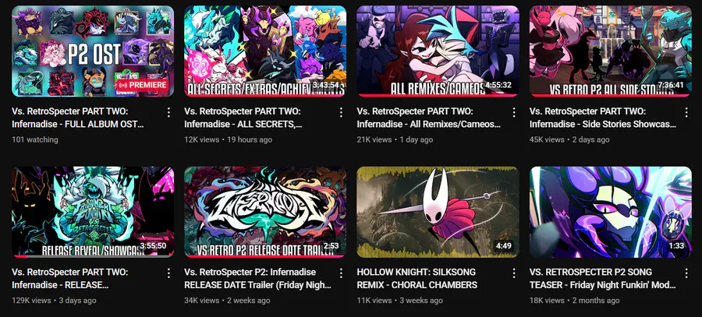Click HOLLOW KNIGHT: SILKSONG REMIX title link
The width and height of the screenshot is (702, 317).
tap(417, 279)
